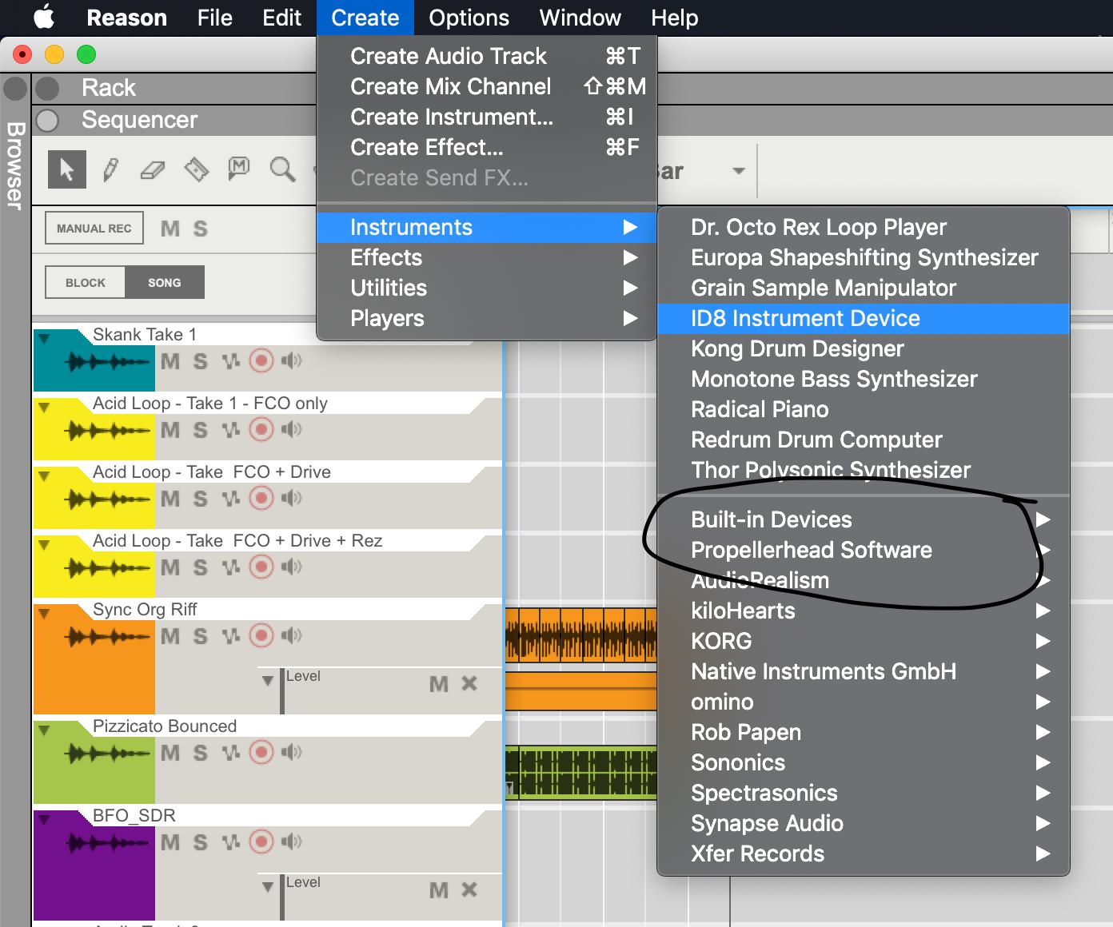
Task: Expand the kiloHearts instruments submenu
Action: pos(864,611)
